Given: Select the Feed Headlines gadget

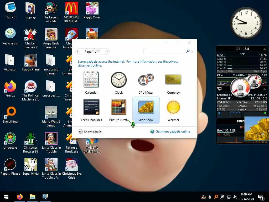Looking at the screenshot, I should click(x=91, y=110).
